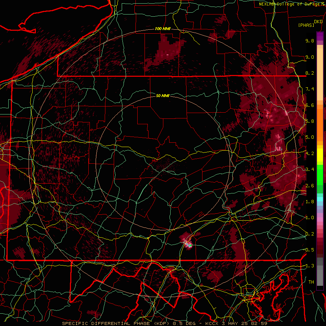Click the 3 MAY 25 date in the caption
The width and height of the screenshot is (326, 326).
235,323
